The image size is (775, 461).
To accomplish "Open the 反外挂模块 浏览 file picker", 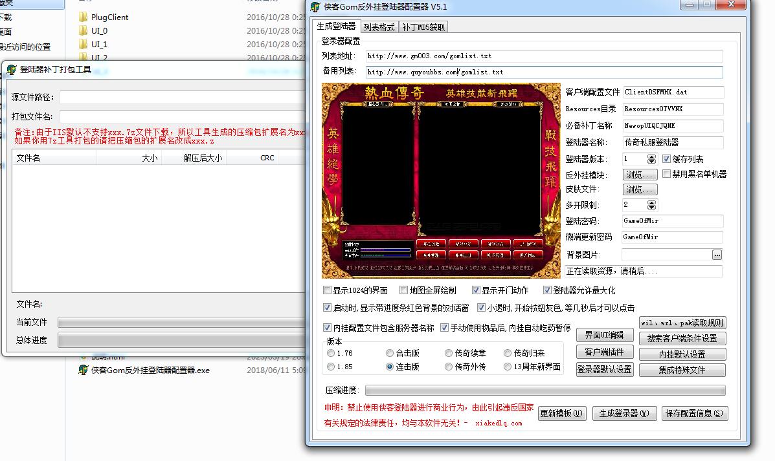I will pyautogui.click(x=640, y=175).
